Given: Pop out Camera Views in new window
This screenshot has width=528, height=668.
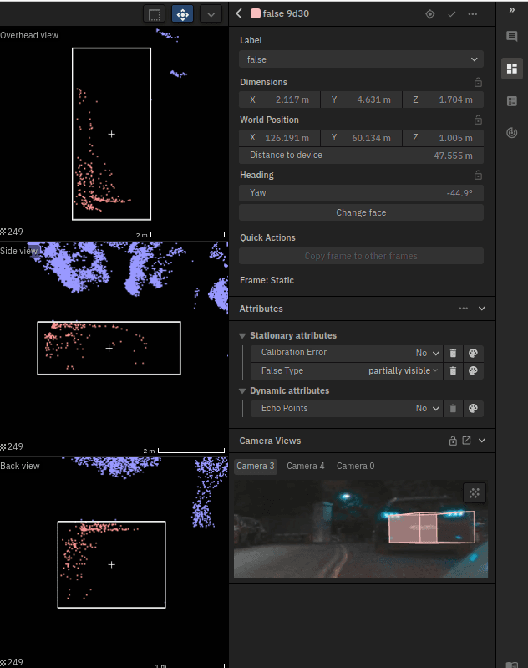Looking at the screenshot, I should coord(467,441).
